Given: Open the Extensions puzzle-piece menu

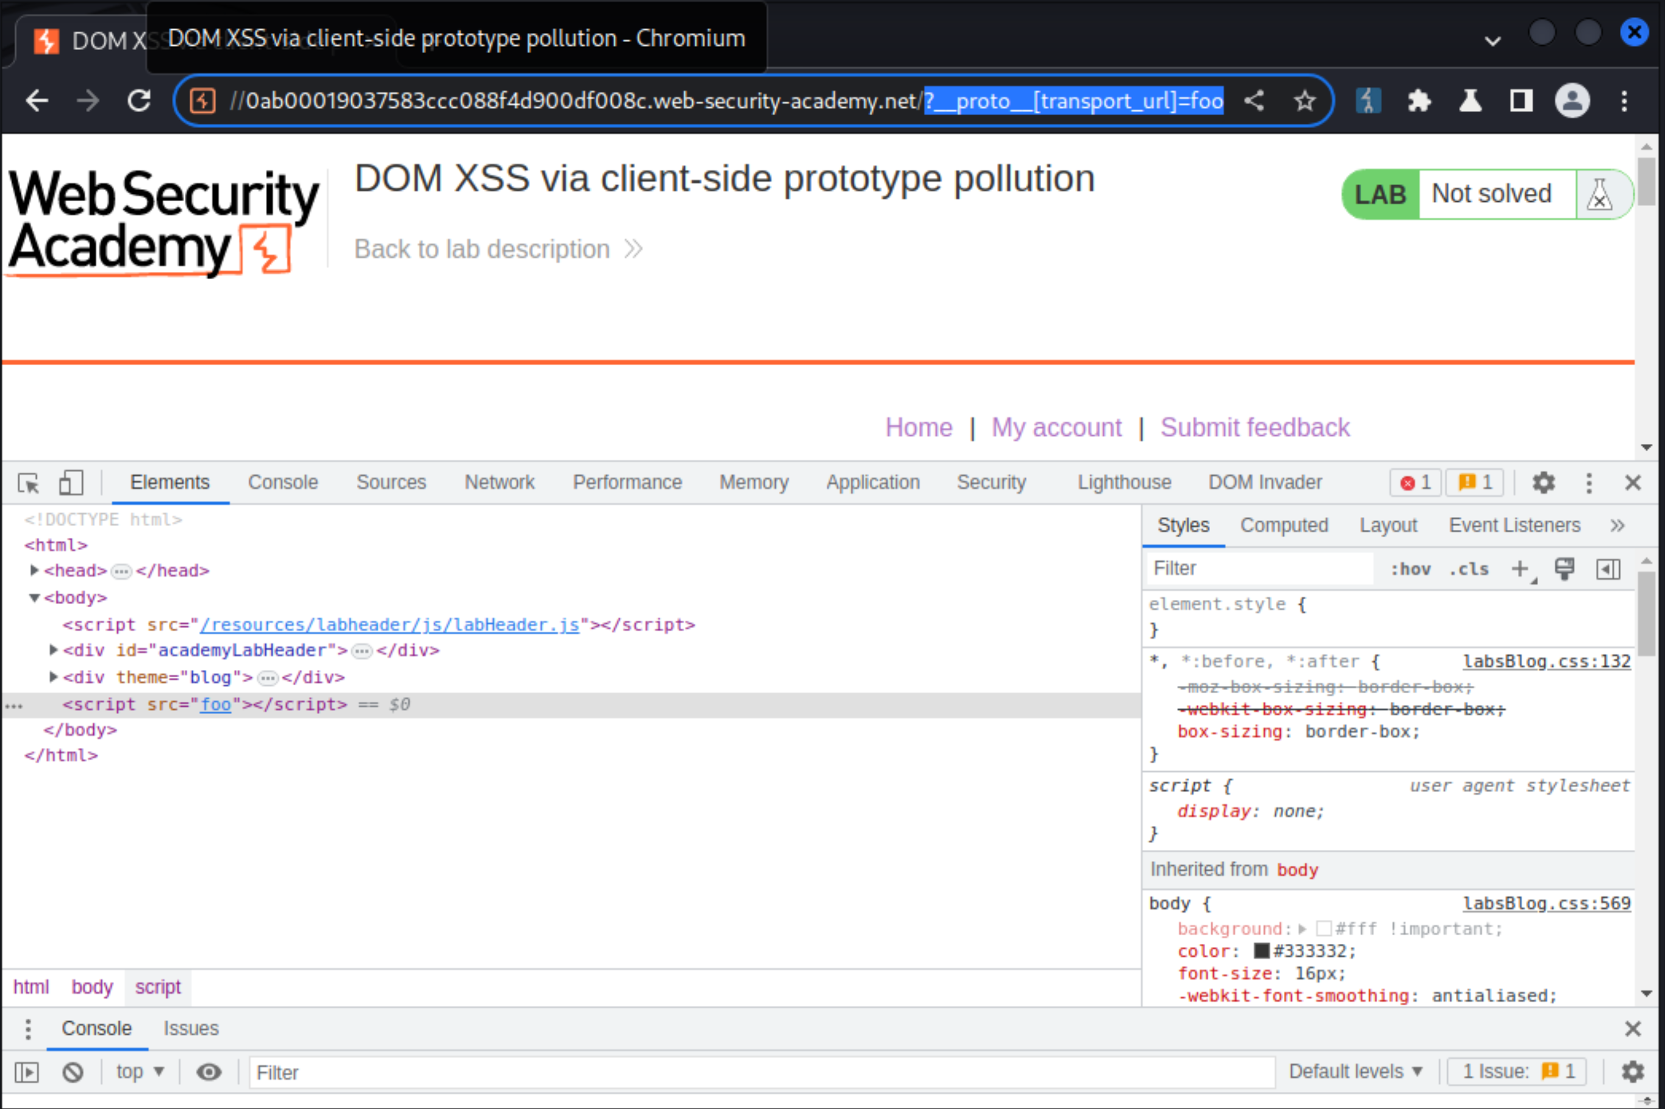Looking at the screenshot, I should coord(1420,101).
